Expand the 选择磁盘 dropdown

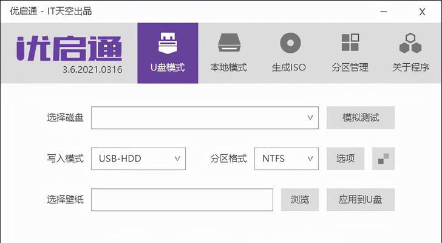point(205,118)
